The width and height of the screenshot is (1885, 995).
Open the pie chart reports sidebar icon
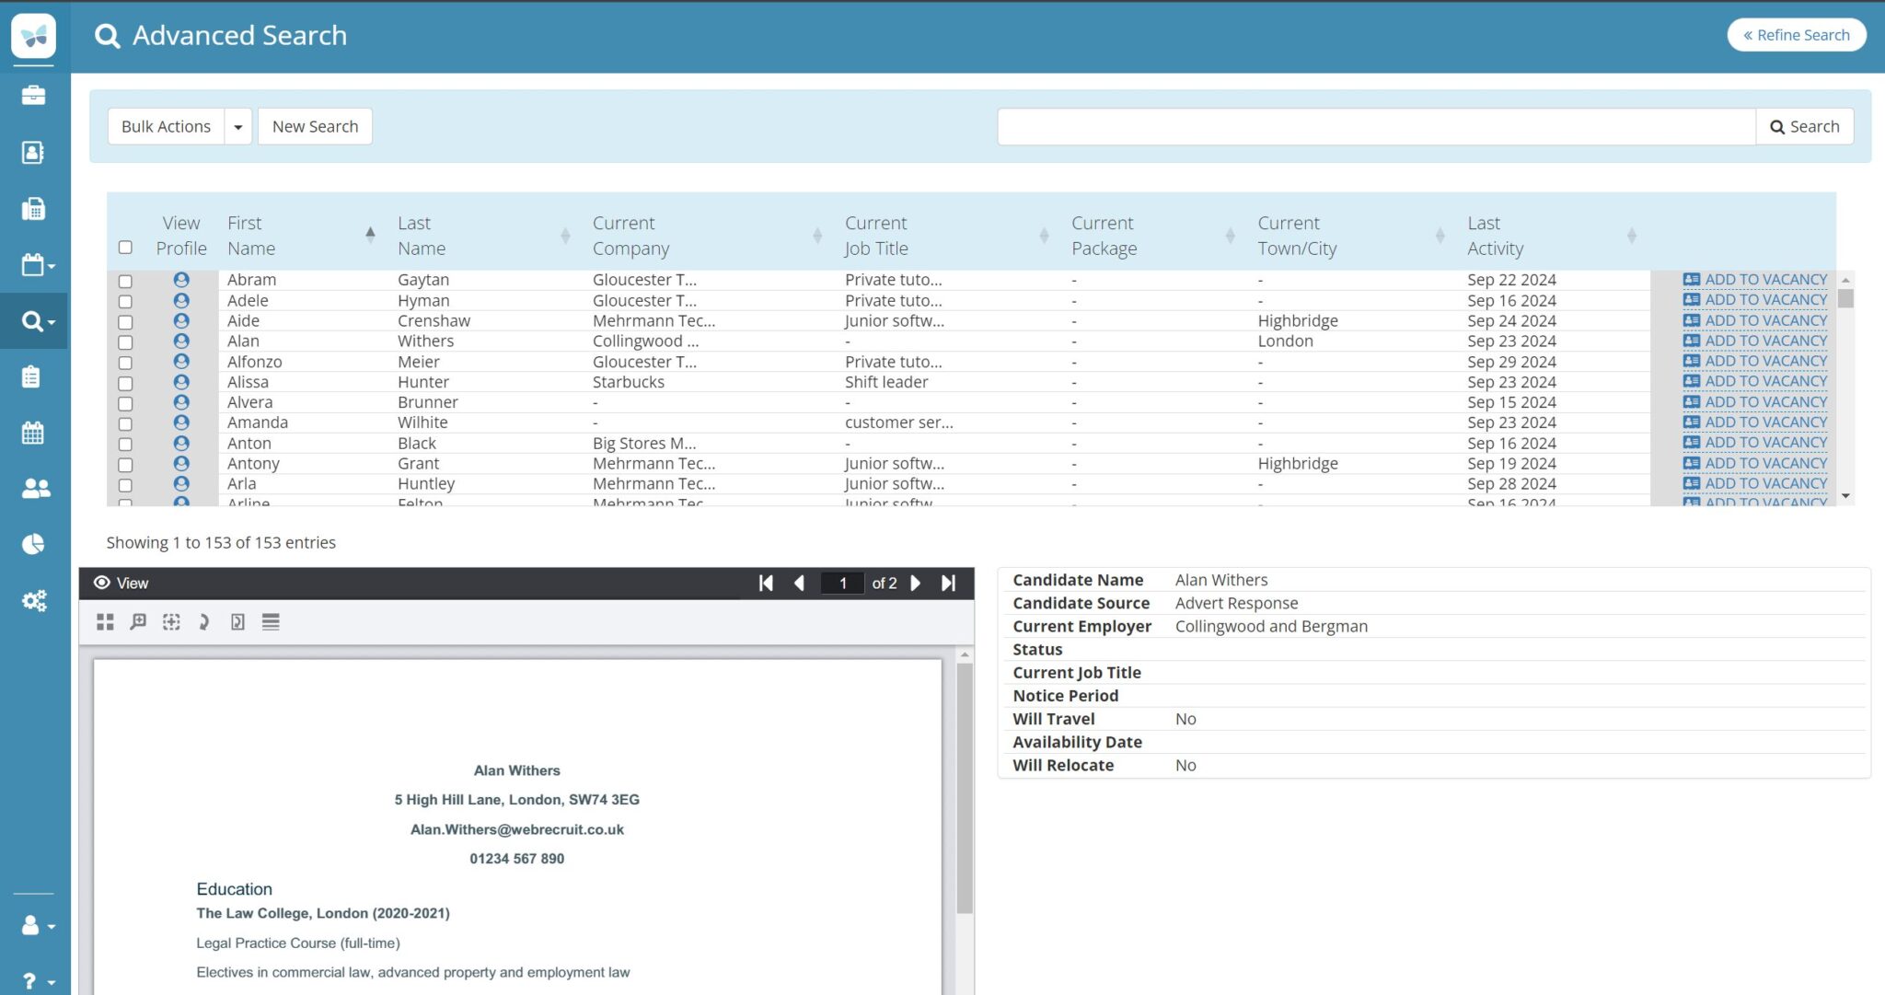[x=33, y=545]
